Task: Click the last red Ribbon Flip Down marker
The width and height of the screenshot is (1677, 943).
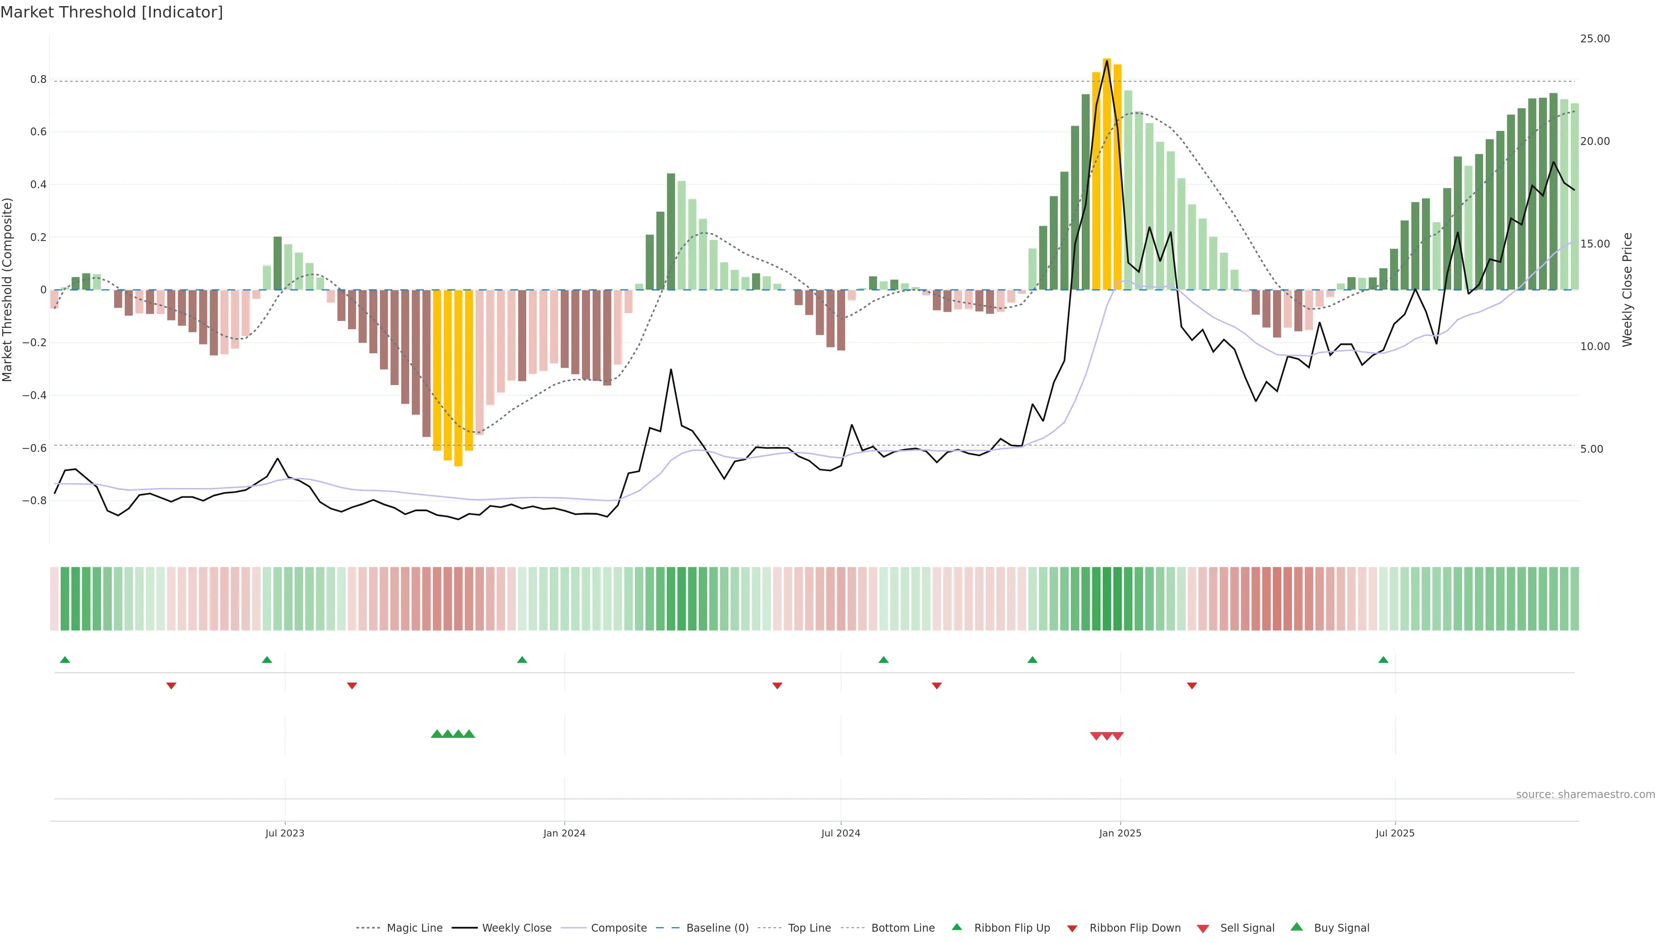Action: tap(1192, 685)
